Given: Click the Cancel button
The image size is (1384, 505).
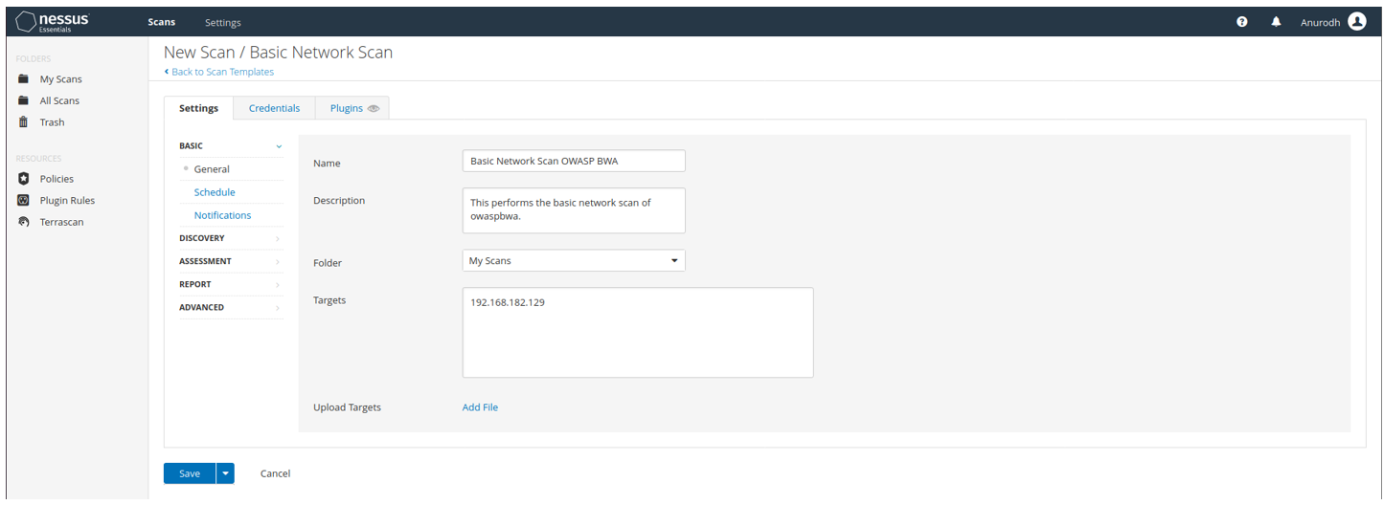Looking at the screenshot, I should click(x=275, y=473).
